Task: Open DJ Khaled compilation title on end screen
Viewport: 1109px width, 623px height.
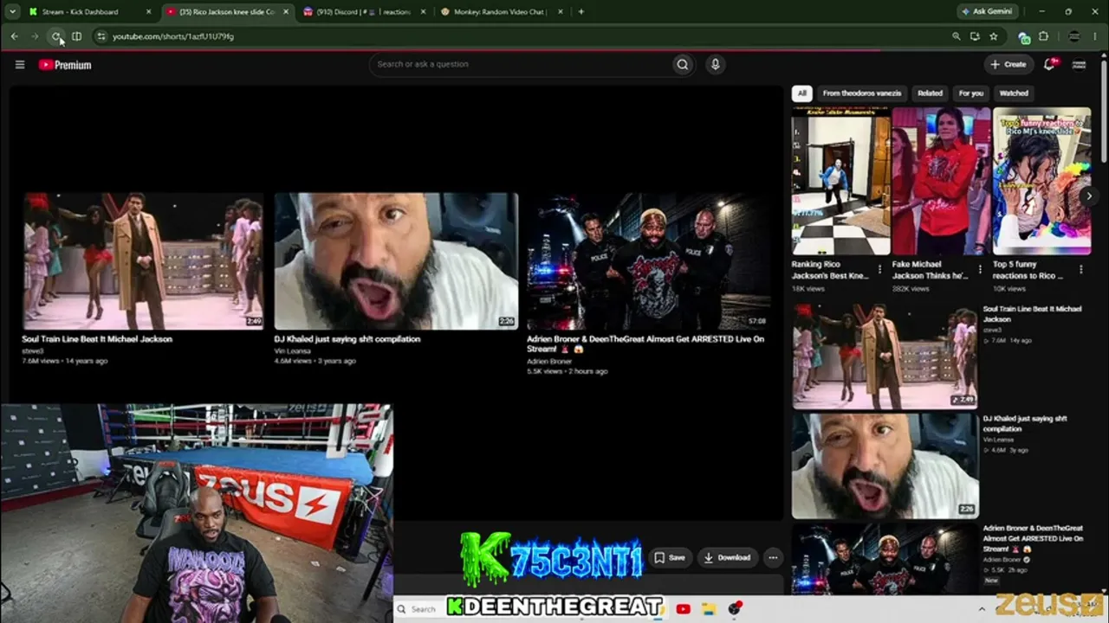Action: (347, 339)
